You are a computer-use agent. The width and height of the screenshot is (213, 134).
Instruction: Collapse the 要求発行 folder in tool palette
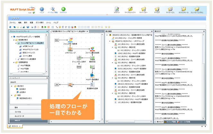click(12, 86)
